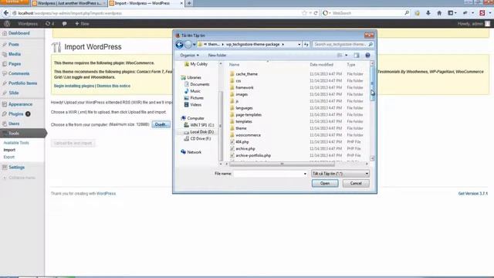Viewport: 494px width, 278px height.
Task: Click the WordPress logo in admin bar
Action: (7, 24)
